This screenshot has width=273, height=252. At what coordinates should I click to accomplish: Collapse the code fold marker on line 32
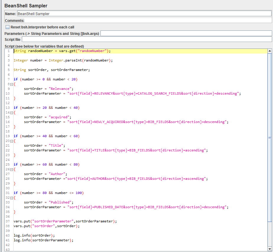click(11, 197)
